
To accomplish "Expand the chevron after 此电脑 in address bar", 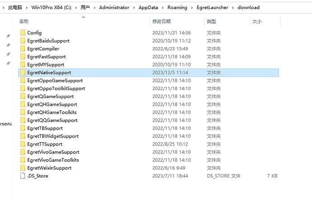I will point(27,8).
